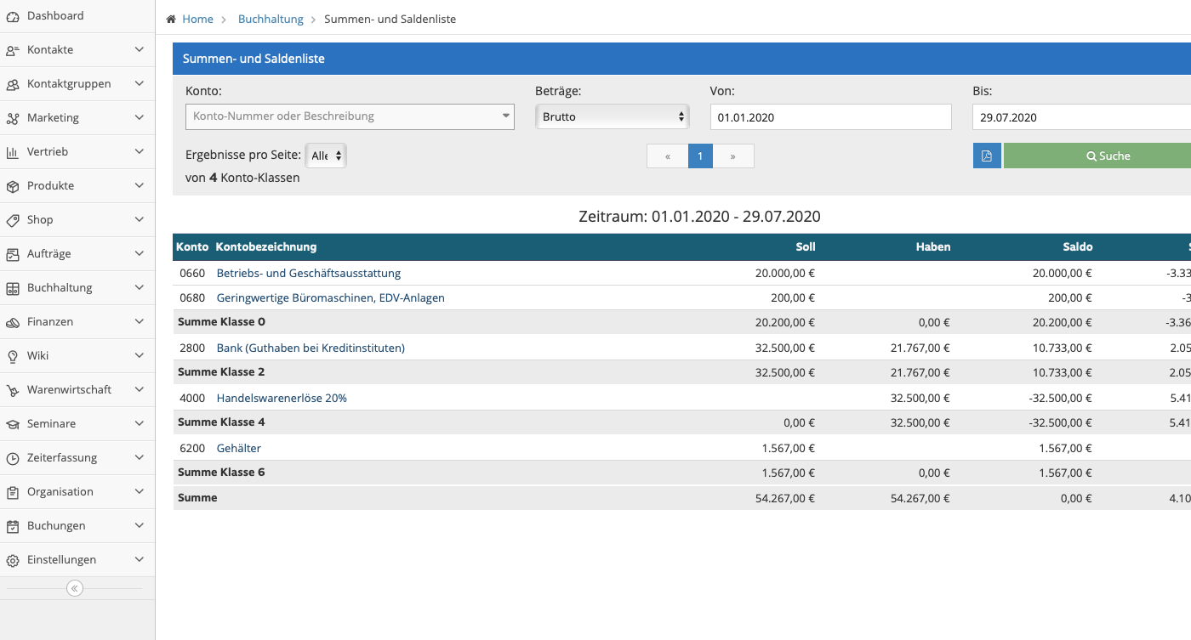Click the Summe Klasse 6 row label

pos(221,473)
